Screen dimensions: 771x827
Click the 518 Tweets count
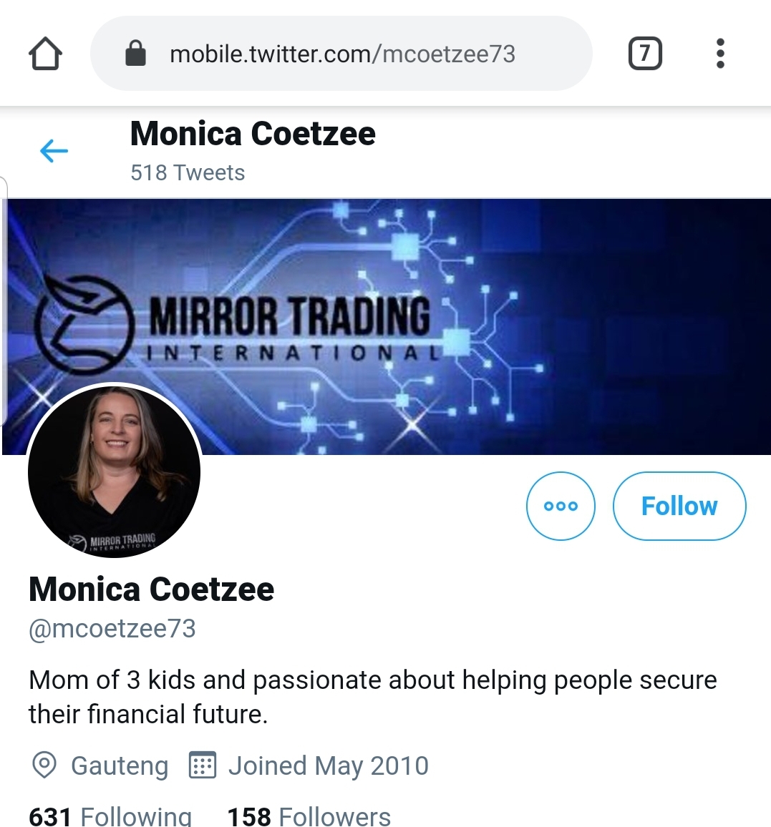click(188, 172)
